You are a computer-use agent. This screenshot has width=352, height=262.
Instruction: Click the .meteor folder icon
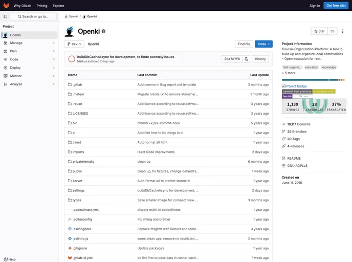point(70,94)
